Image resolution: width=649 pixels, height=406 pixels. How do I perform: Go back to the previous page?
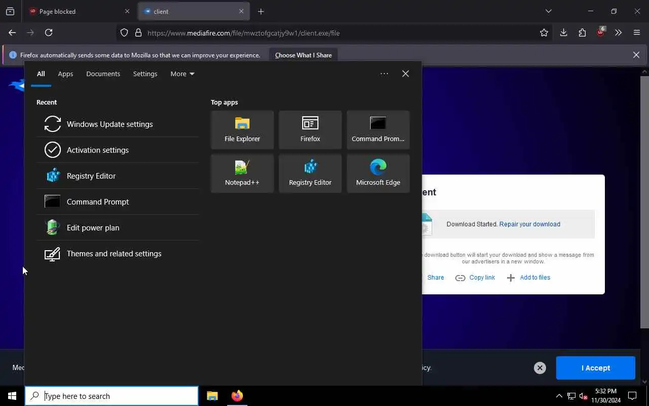[12, 32]
